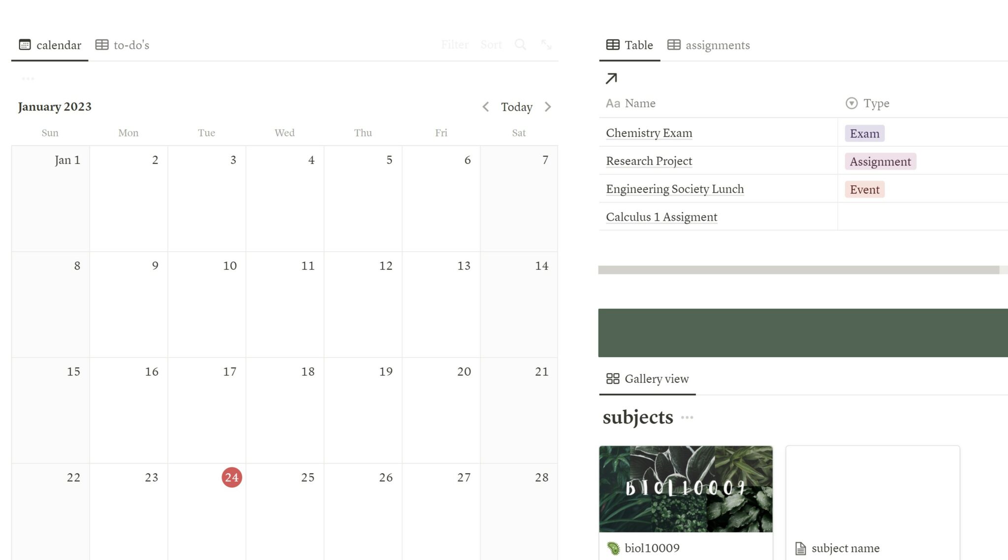Open the Chemistry Exam page
This screenshot has width=1008, height=560.
coord(649,132)
